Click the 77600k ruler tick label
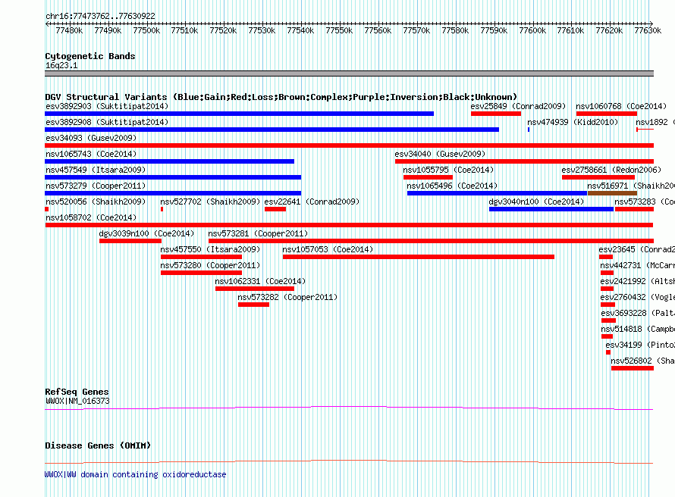The image size is (675, 497). pos(532,30)
